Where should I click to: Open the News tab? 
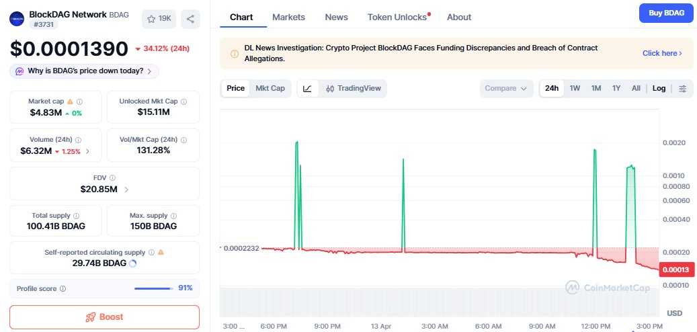pos(337,17)
